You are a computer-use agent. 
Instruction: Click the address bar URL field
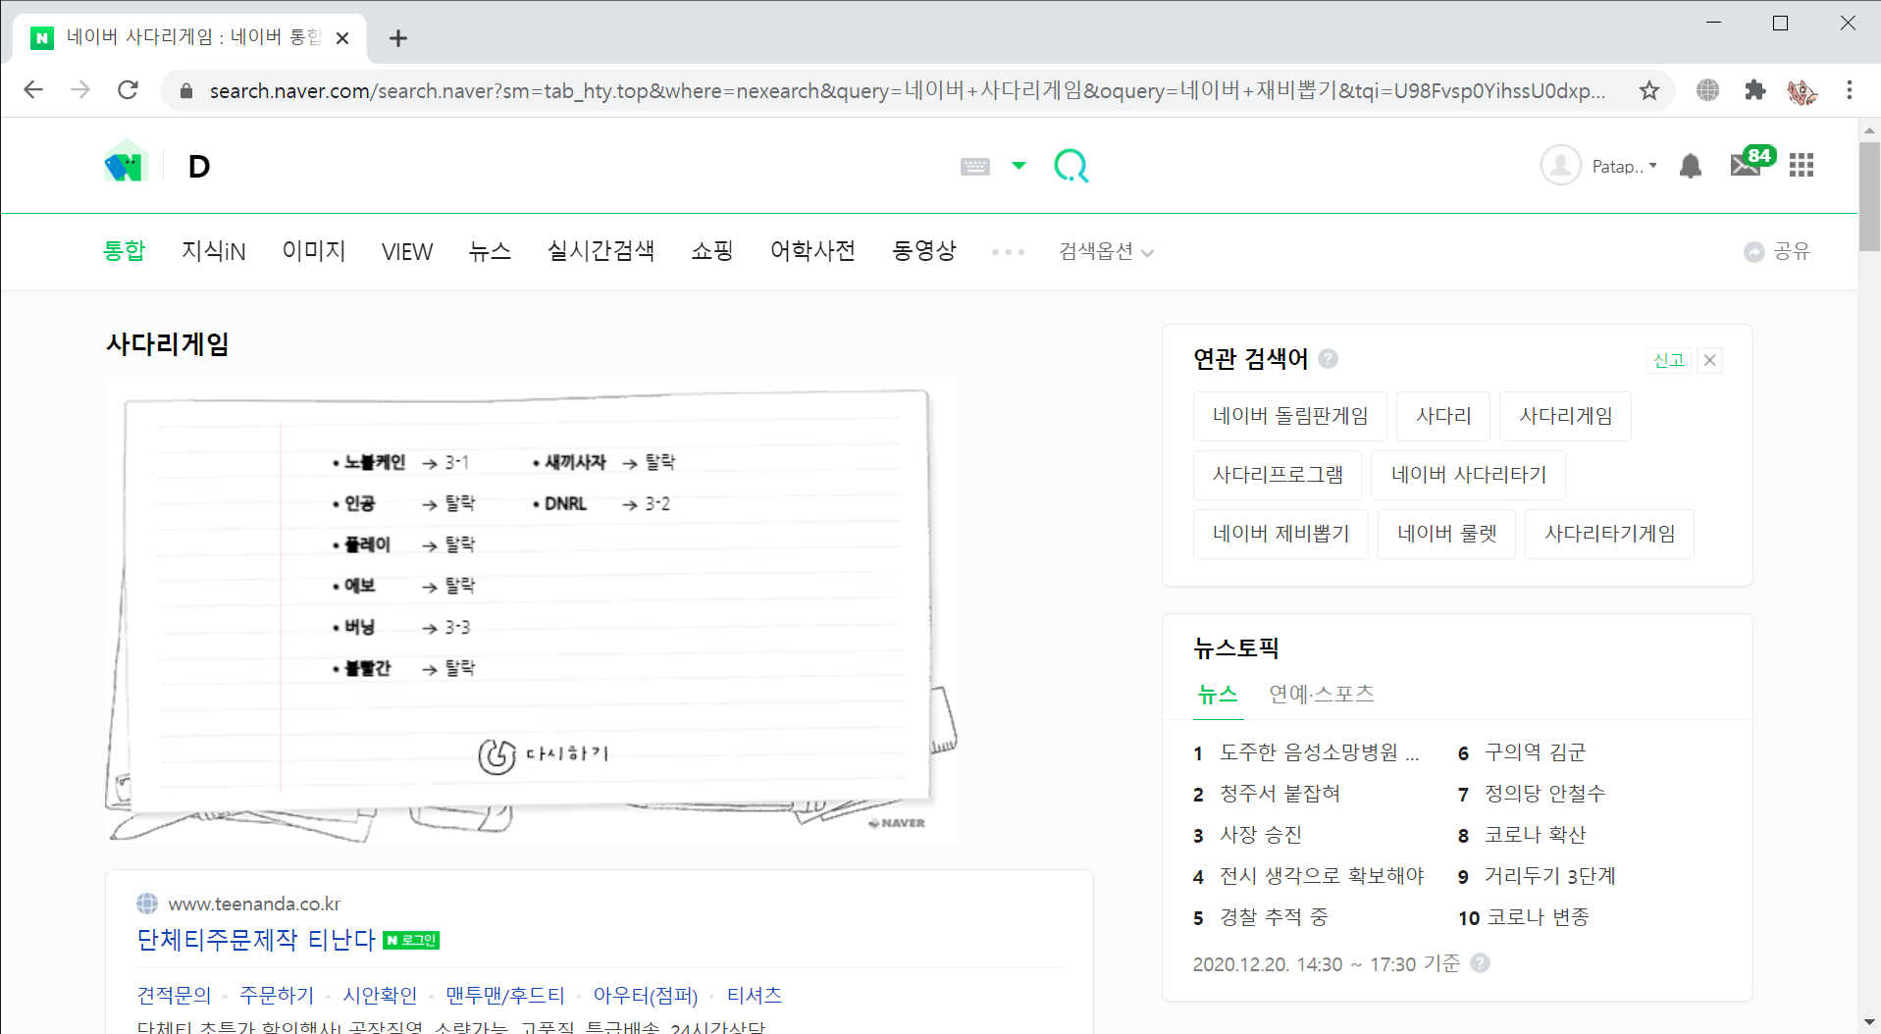click(908, 90)
